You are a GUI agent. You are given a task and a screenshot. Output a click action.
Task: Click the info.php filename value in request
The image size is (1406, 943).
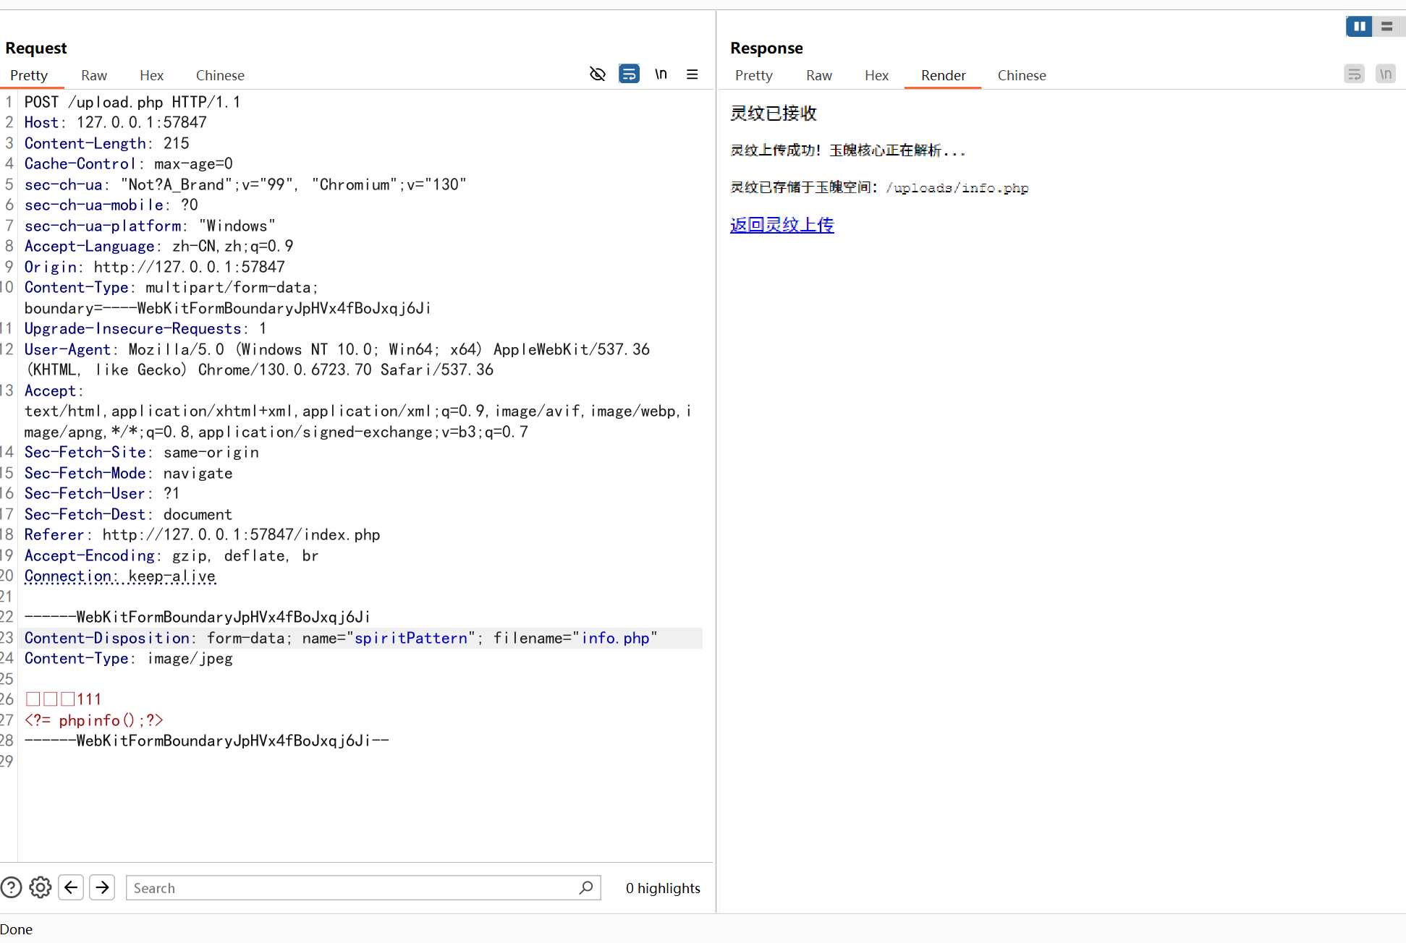(x=615, y=638)
